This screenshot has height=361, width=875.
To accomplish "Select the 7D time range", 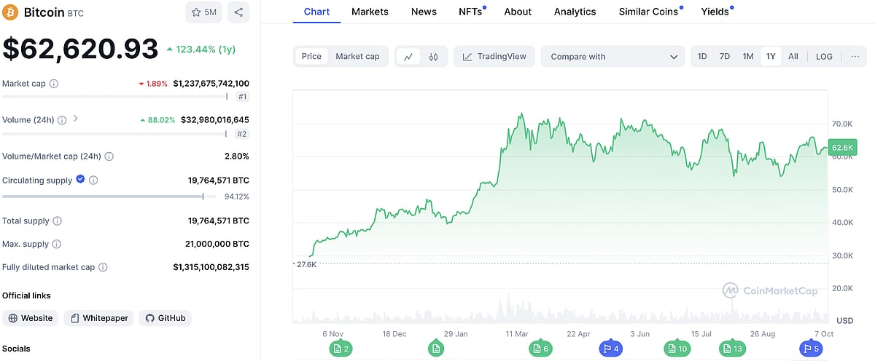I will click(x=725, y=57).
